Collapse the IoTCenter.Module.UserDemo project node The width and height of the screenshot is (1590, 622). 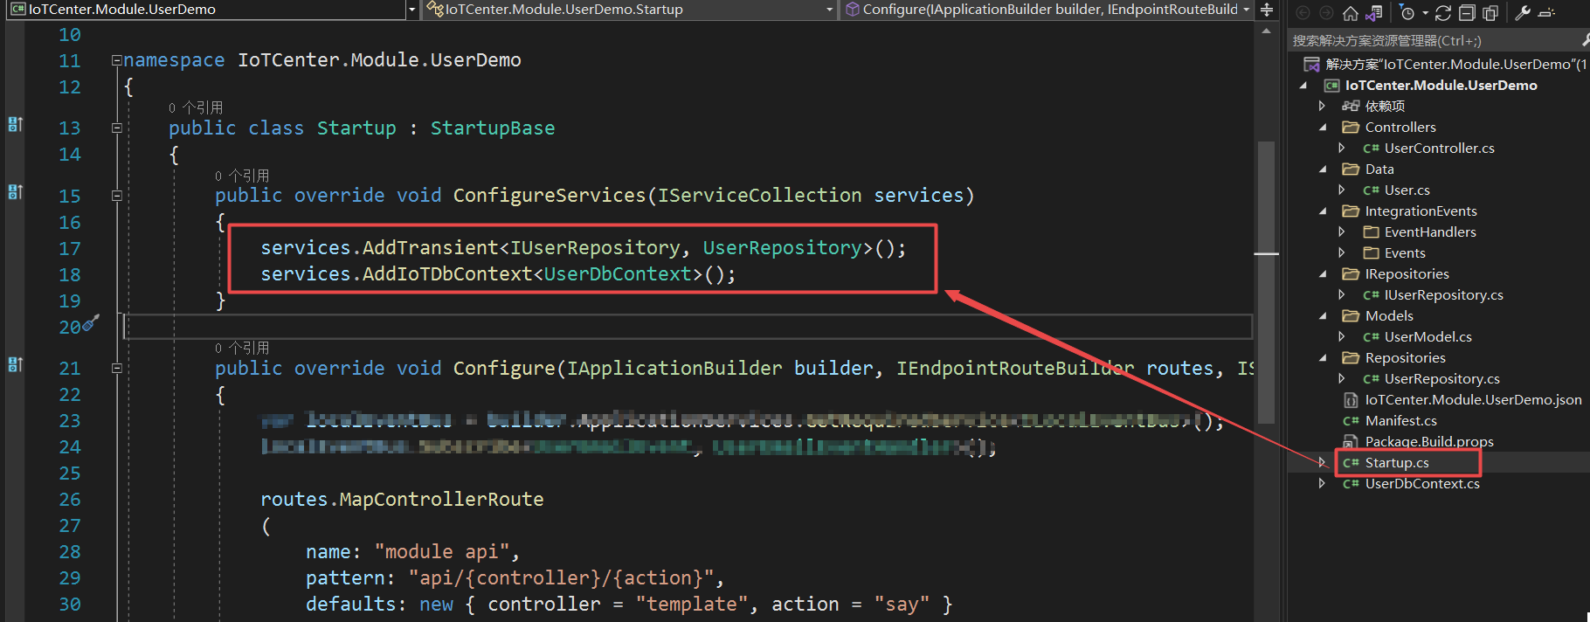tap(1303, 86)
